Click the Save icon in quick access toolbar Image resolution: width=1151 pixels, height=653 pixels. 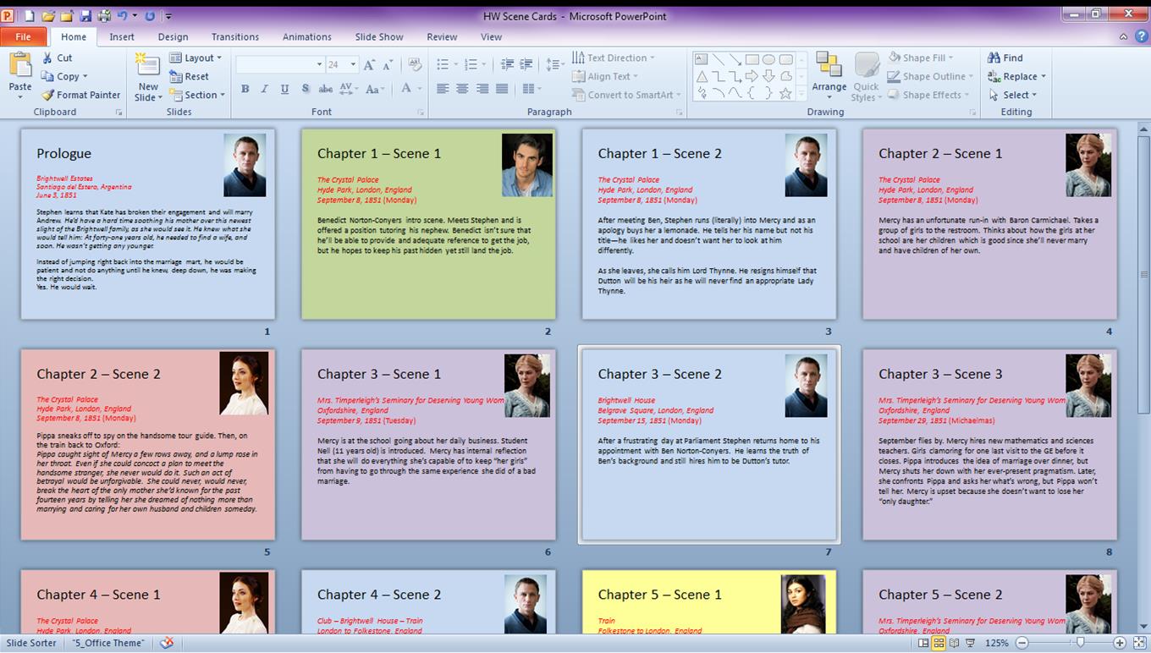[85, 16]
